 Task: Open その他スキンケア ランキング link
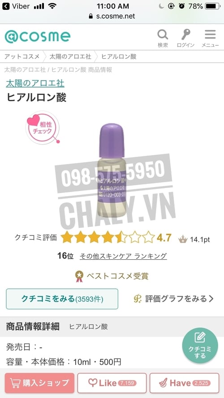(x=123, y=256)
